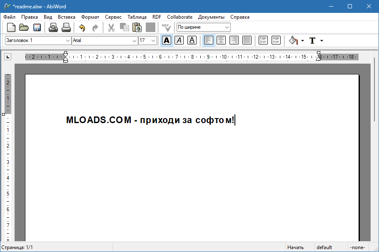Toggle underline formatting
Screen dimensions: 379x252
192,40
